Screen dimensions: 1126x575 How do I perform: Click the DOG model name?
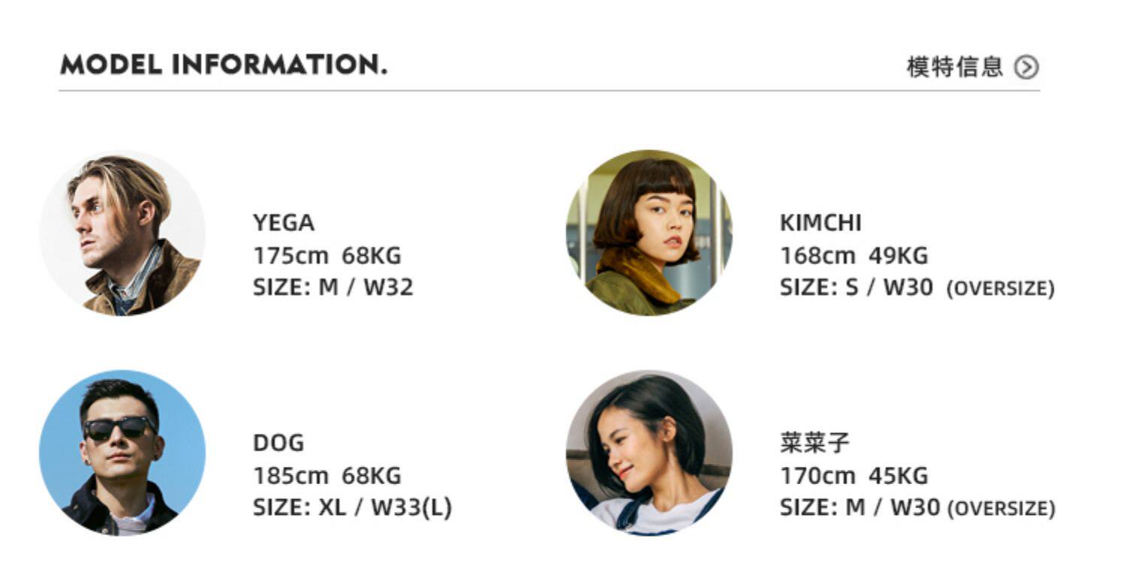coord(278,443)
